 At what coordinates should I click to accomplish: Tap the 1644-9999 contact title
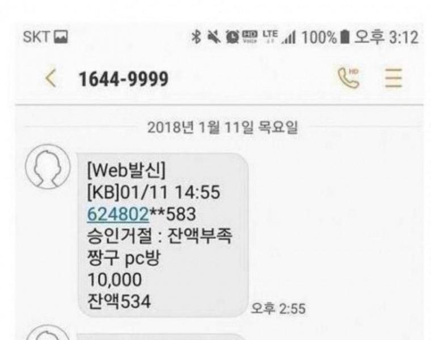pos(124,79)
